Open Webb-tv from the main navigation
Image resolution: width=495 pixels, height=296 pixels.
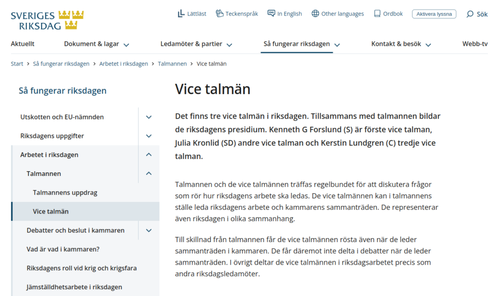[475, 44]
